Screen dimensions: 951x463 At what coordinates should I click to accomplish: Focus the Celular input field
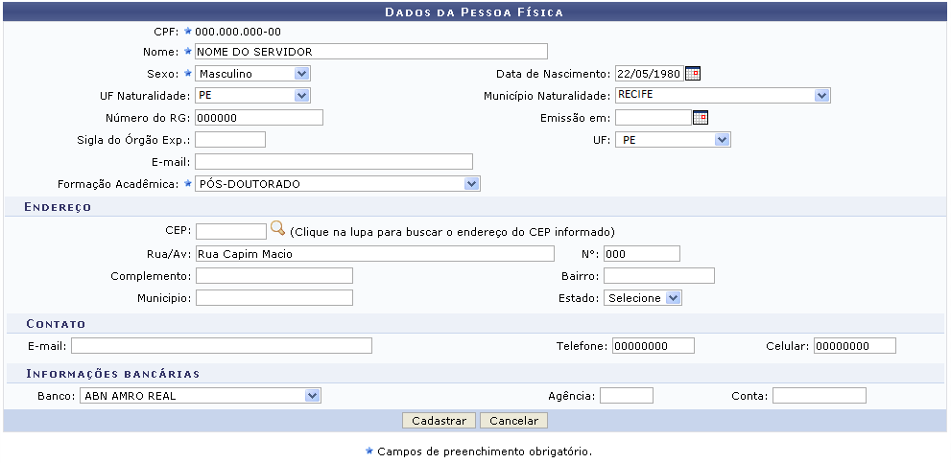(x=854, y=346)
